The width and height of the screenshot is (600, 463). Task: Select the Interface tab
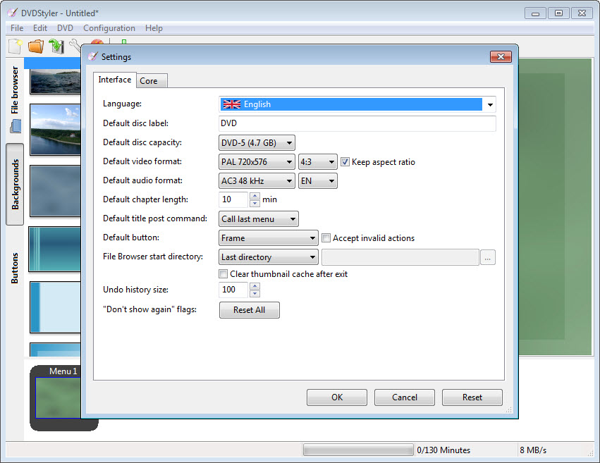pos(115,80)
